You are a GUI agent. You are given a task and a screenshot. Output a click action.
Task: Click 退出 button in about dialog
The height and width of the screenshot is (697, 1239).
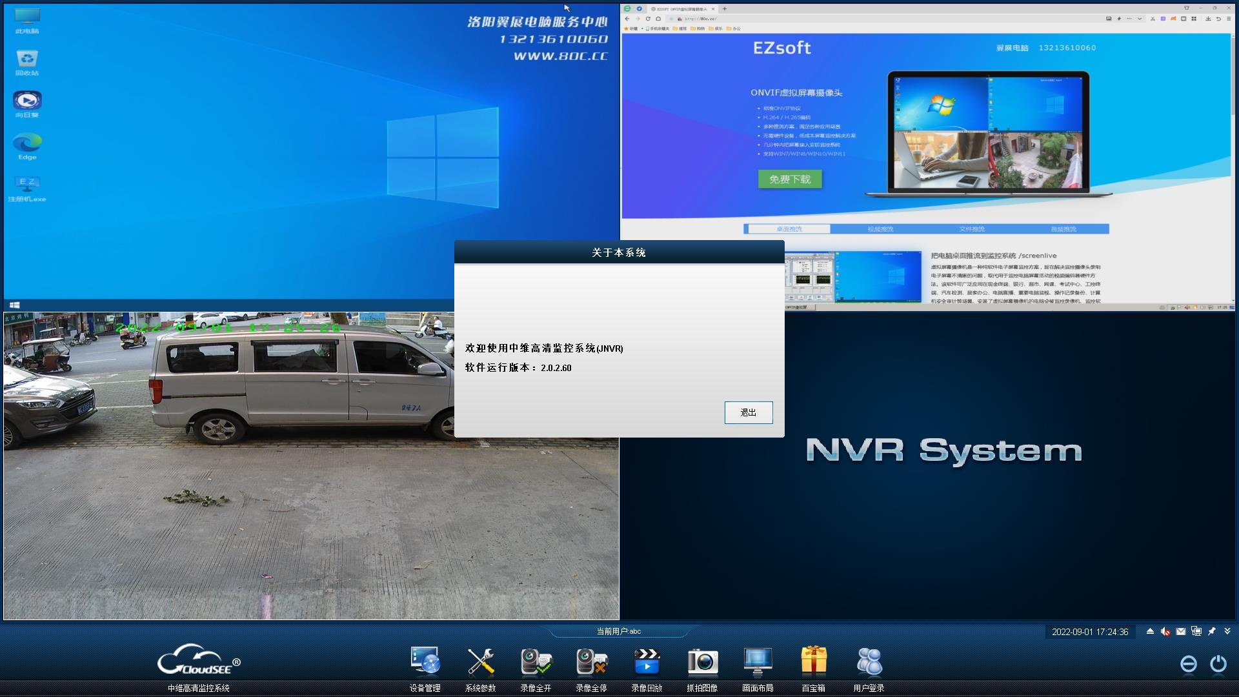(x=748, y=412)
